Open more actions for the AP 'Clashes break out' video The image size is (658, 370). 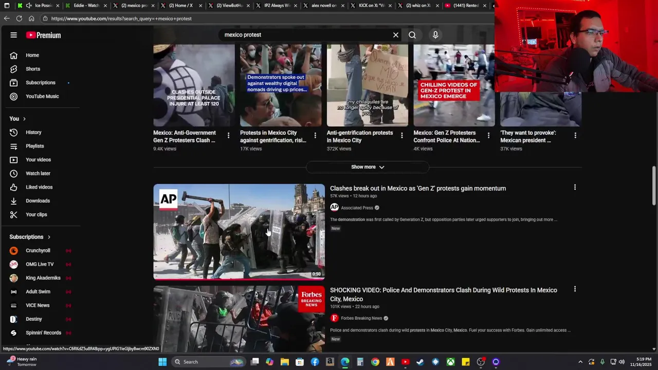click(575, 188)
